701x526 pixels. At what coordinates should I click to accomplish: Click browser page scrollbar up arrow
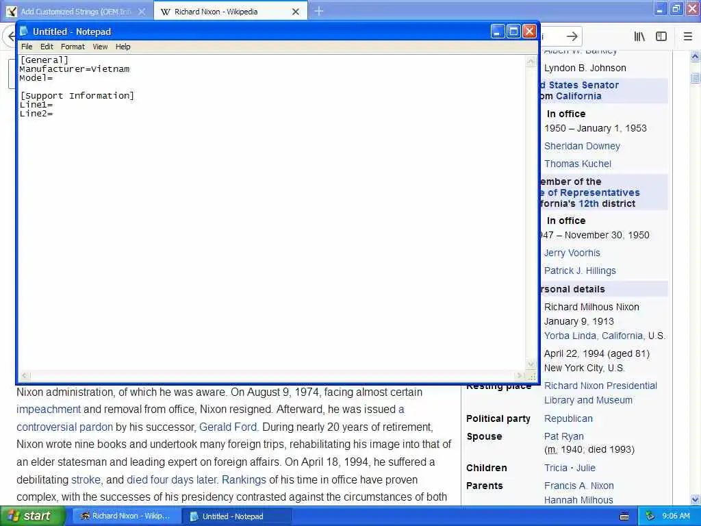[x=695, y=57]
